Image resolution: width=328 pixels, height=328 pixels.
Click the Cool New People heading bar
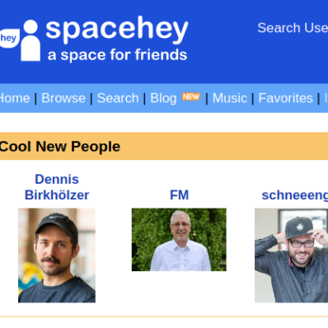(164, 146)
